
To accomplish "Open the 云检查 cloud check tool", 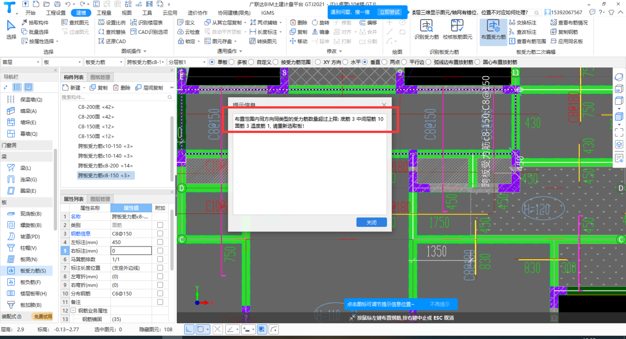I will [188, 32].
